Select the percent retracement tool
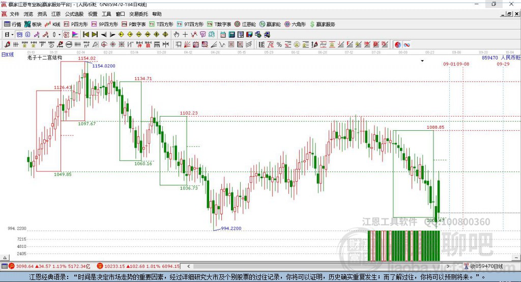This screenshot has height=282, width=521. (x=279, y=45)
